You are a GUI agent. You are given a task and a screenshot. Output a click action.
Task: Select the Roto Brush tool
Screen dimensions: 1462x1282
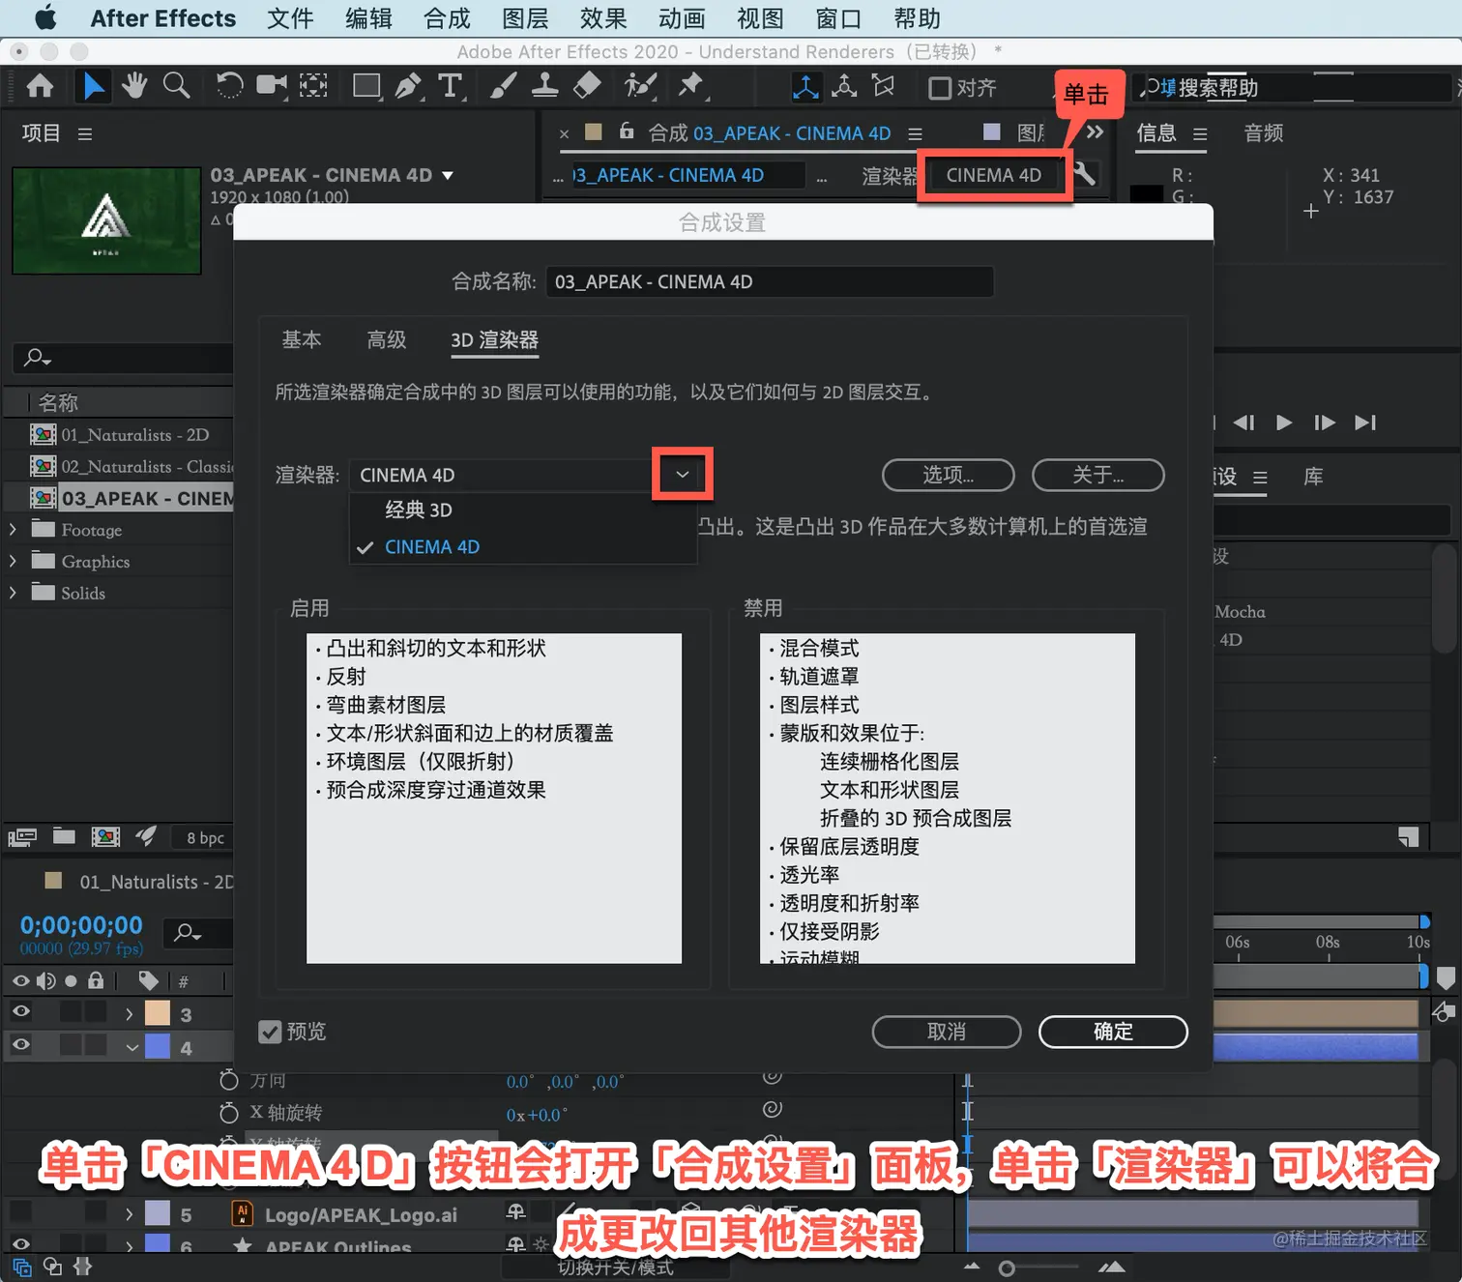639,87
